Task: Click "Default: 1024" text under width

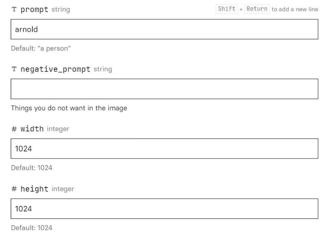Action: [x=31, y=168]
